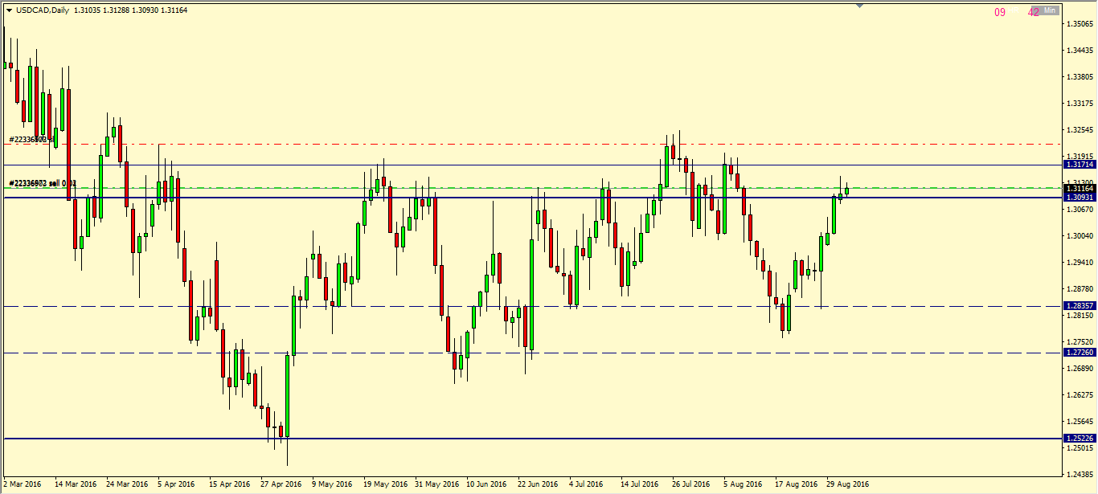1098x494 pixels.
Task: Click the 22 Jun 2016 date label
Action: click(539, 484)
